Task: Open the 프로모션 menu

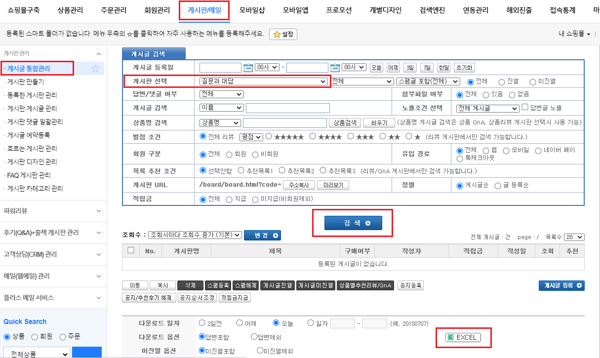Action: coord(339,10)
